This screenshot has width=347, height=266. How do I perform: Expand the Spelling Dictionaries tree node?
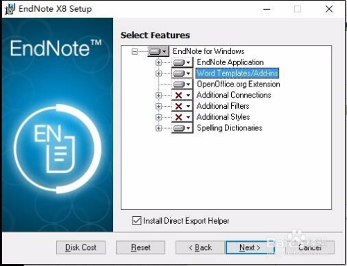[x=158, y=128]
